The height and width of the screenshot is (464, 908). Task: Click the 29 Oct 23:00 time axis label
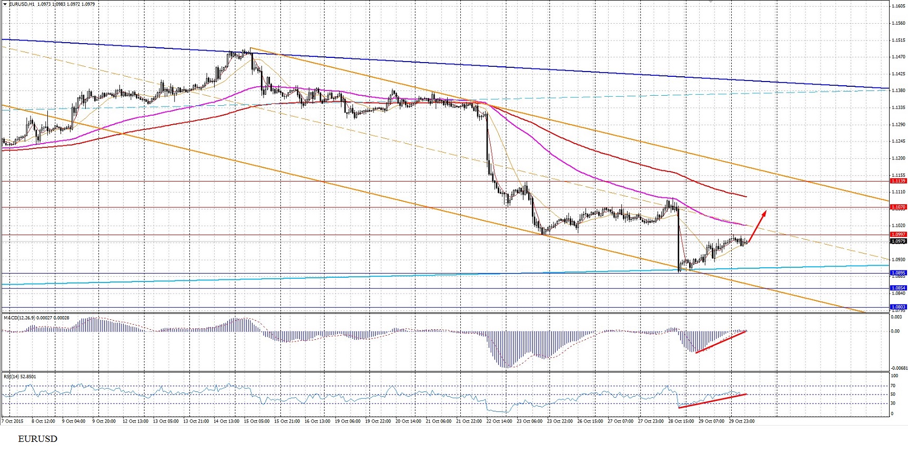pos(742,421)
